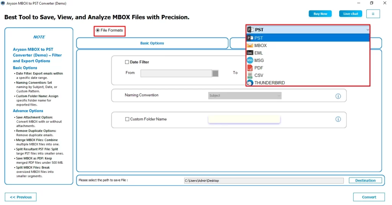Click the MSG round blue icon
Viewport: 392px width, 205px height.
coord(250,60)
